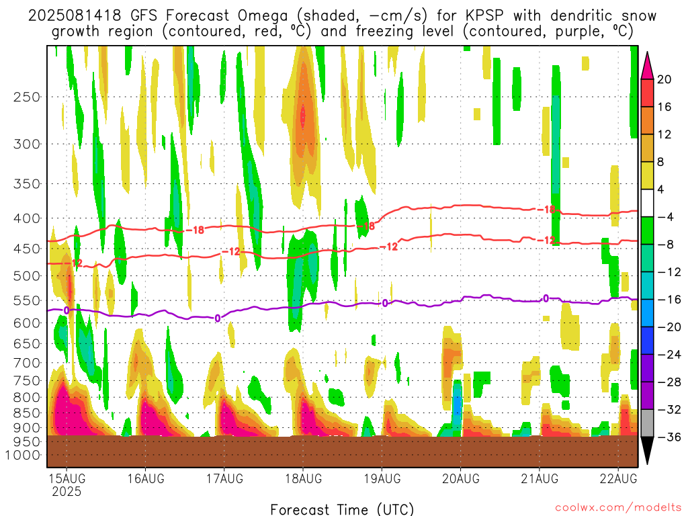Screen dimensions: 688x516
Task: Click the 'Forecast Time (UTC)' axis label
Action: tap(342, 509)
